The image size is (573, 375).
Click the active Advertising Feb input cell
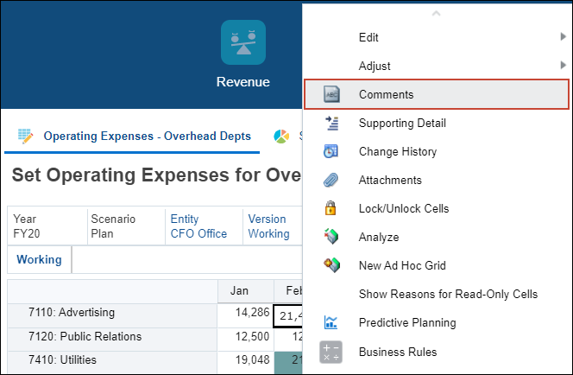click(288, 315)
